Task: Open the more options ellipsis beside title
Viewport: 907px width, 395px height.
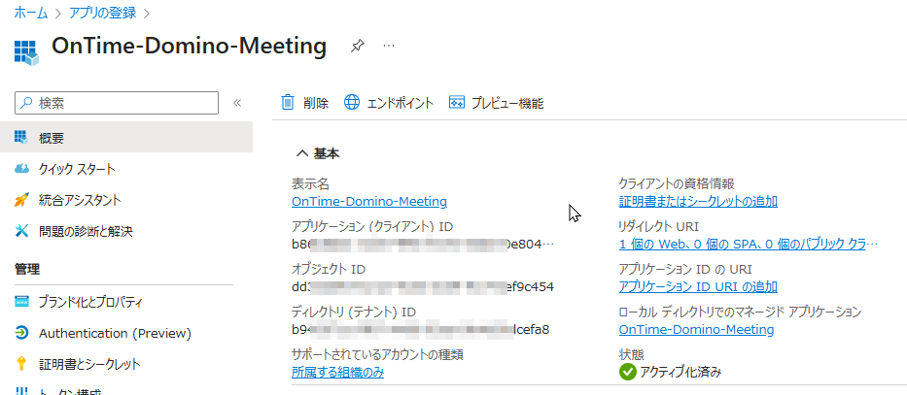Action: click(x=389, y=45)
